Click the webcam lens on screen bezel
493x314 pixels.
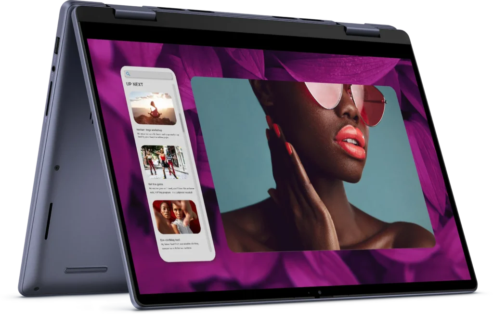click(318, 293)
